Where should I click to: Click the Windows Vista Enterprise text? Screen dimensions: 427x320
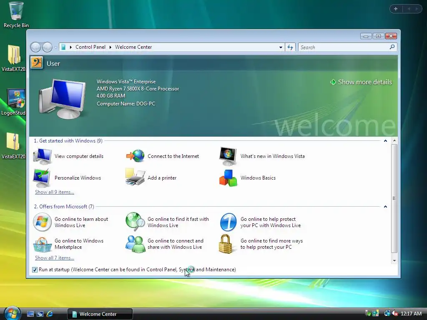126,82
